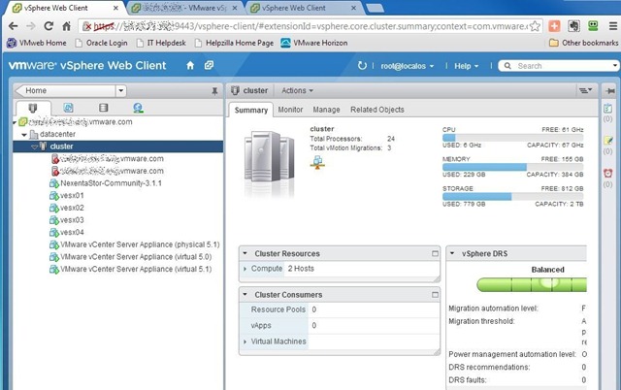Screen dimensions: 621x390
Task: Bookmark this page with star icon
Action: (535, 26)
